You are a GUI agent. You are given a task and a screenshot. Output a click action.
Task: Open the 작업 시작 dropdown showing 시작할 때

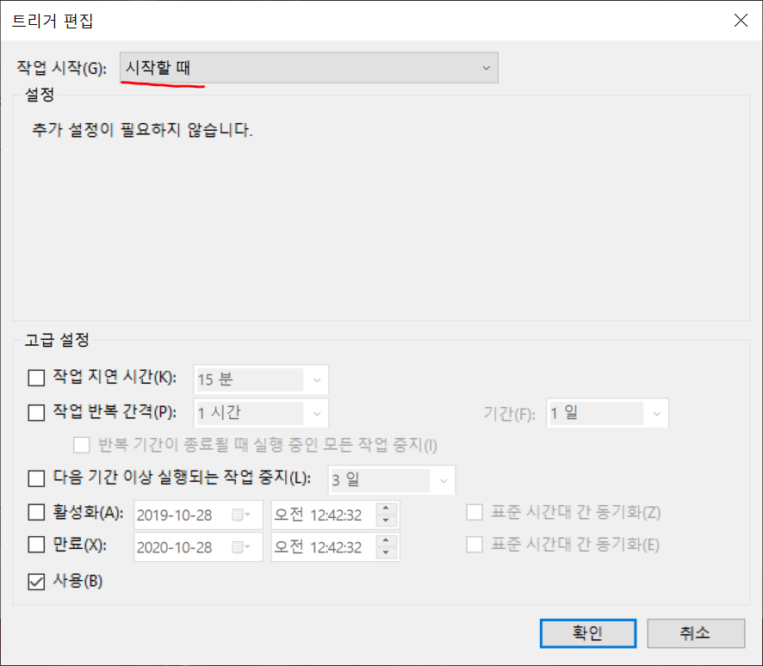click(309, 68)
